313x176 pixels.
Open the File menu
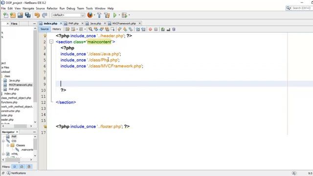click(3, 8)
